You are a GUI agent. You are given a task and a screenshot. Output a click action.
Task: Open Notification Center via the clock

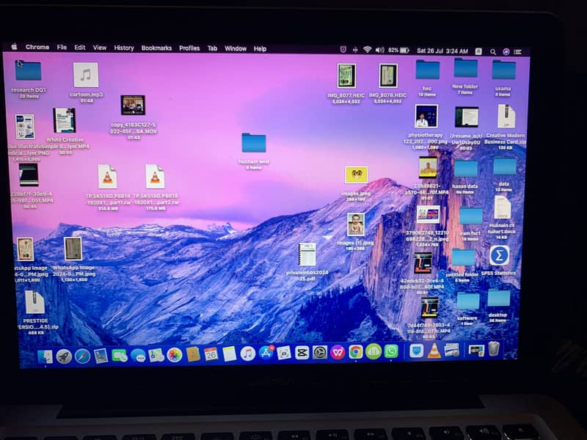(x=442, y=51)
